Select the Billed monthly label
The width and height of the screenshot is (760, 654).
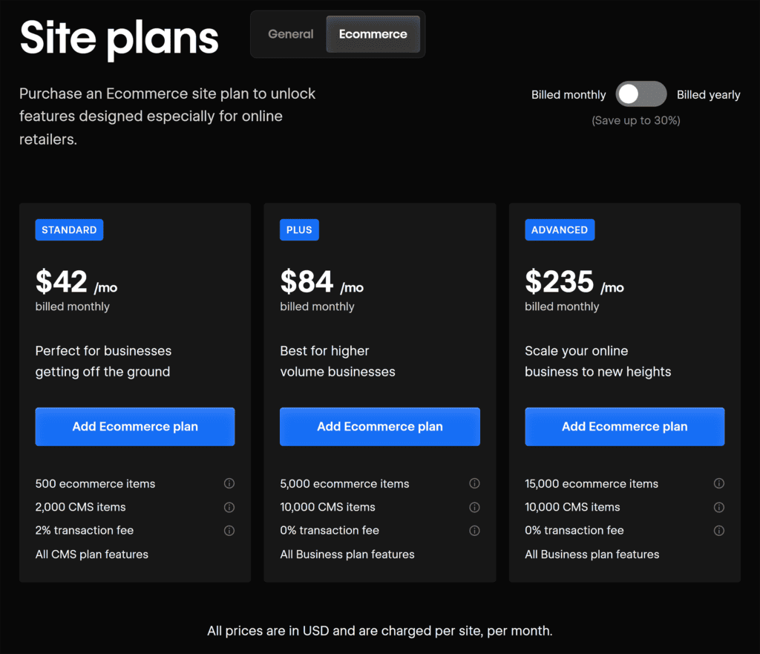pyautogui.click(x=569, y=95)
